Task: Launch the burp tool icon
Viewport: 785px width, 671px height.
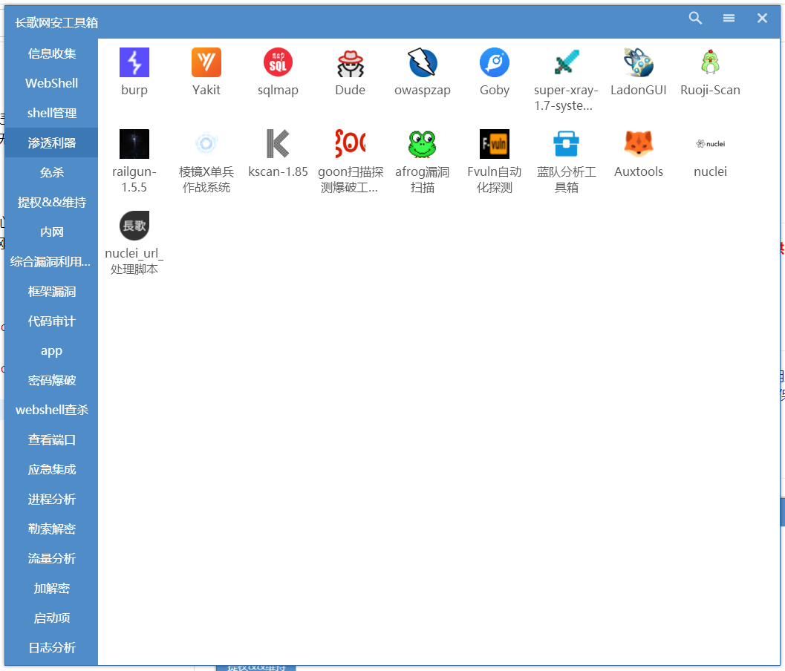Action: click(134, 62)
